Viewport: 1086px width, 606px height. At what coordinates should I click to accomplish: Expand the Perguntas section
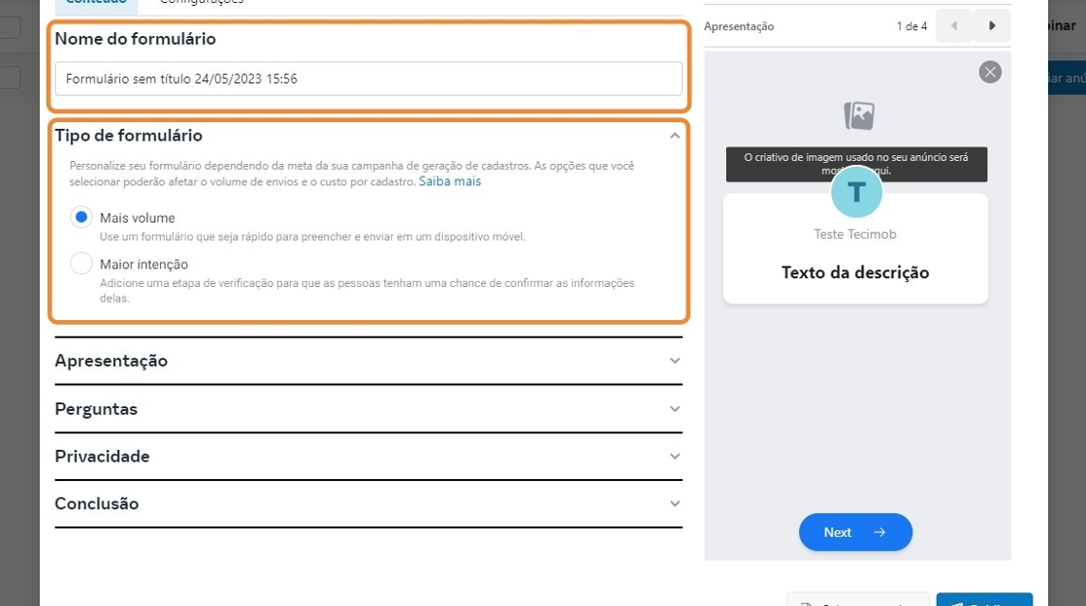675,409
